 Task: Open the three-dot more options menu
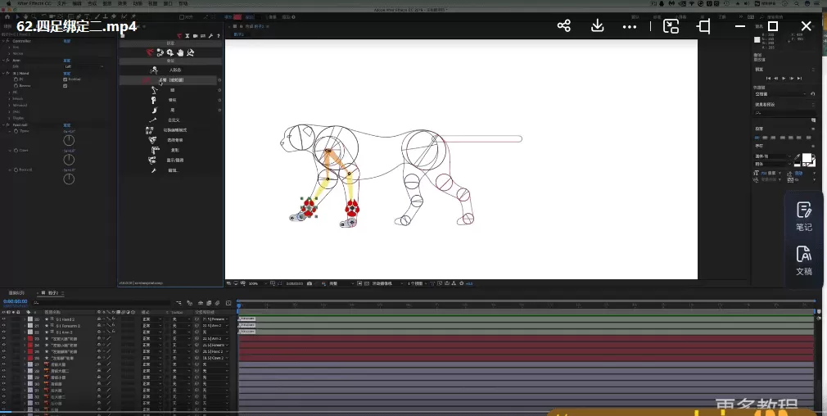(629, 26)
